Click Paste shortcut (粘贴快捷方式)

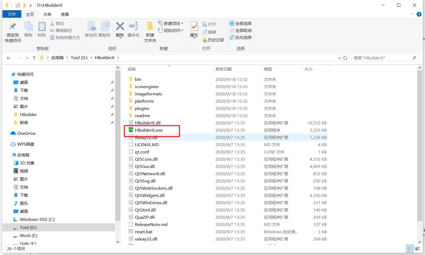65,38
